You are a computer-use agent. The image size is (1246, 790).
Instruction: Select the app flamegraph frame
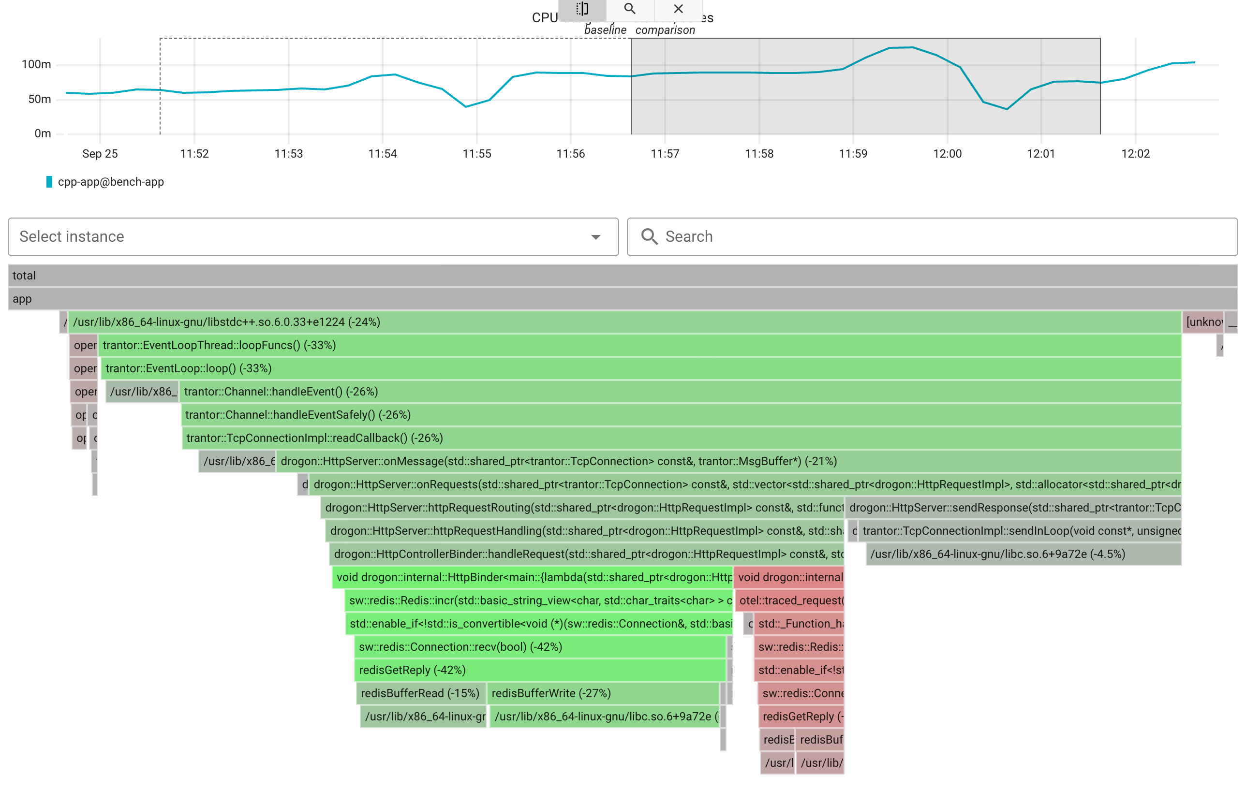point(623,298)
